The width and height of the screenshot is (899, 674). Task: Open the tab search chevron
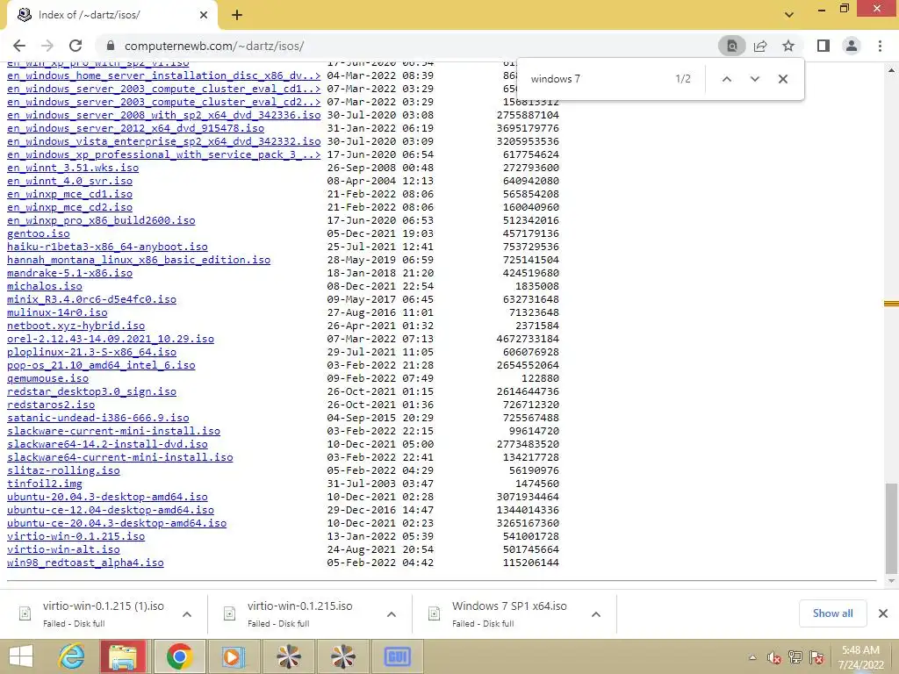(789, 15)
